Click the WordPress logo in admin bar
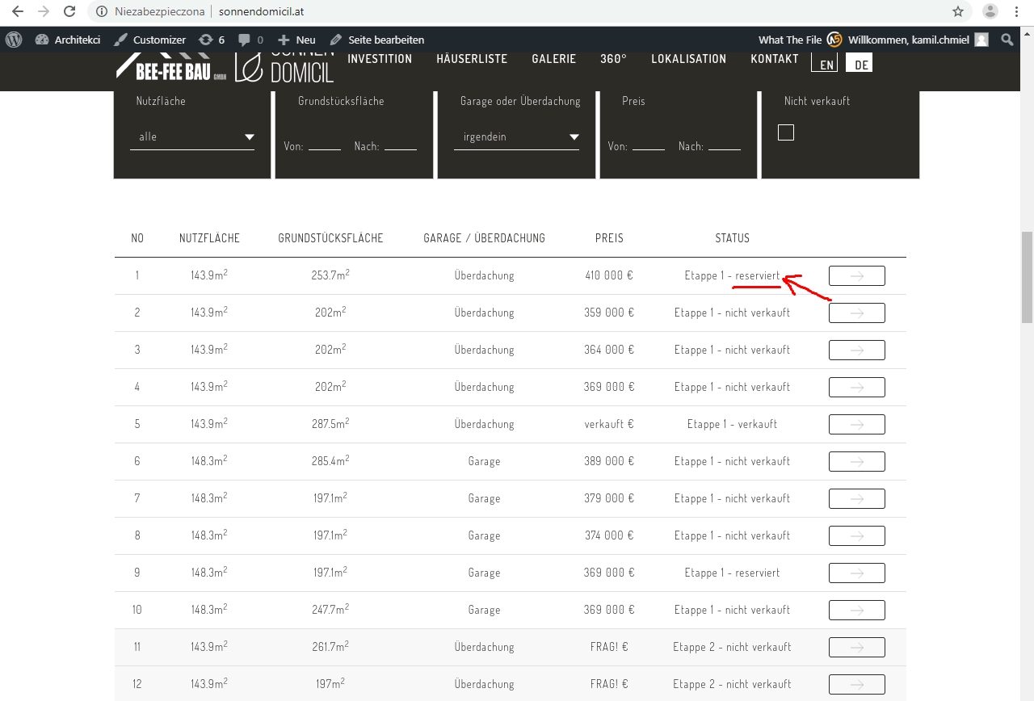The height and width of the screenshot is (701, 1034). pos(13,39)
